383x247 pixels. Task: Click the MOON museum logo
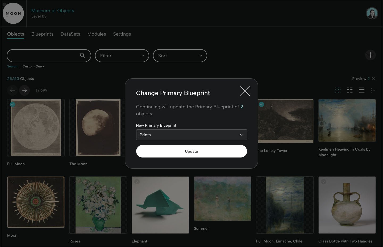pos(13,13)
